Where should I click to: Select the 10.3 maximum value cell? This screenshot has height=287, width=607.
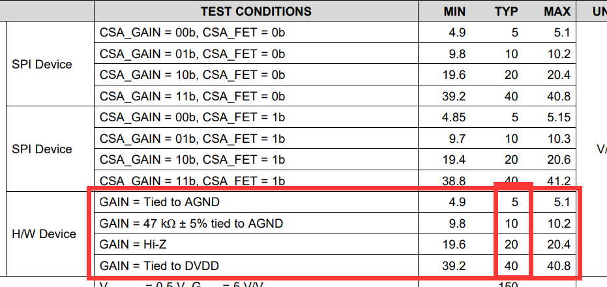559,138
